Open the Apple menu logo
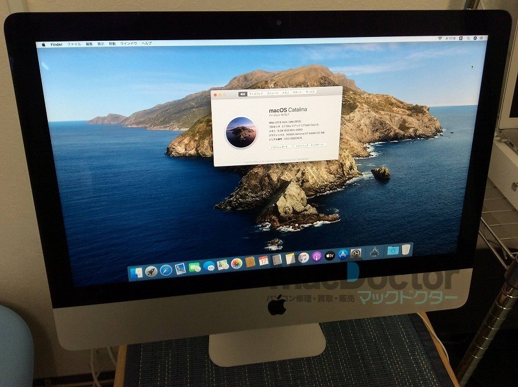 [x=43, y=44]
